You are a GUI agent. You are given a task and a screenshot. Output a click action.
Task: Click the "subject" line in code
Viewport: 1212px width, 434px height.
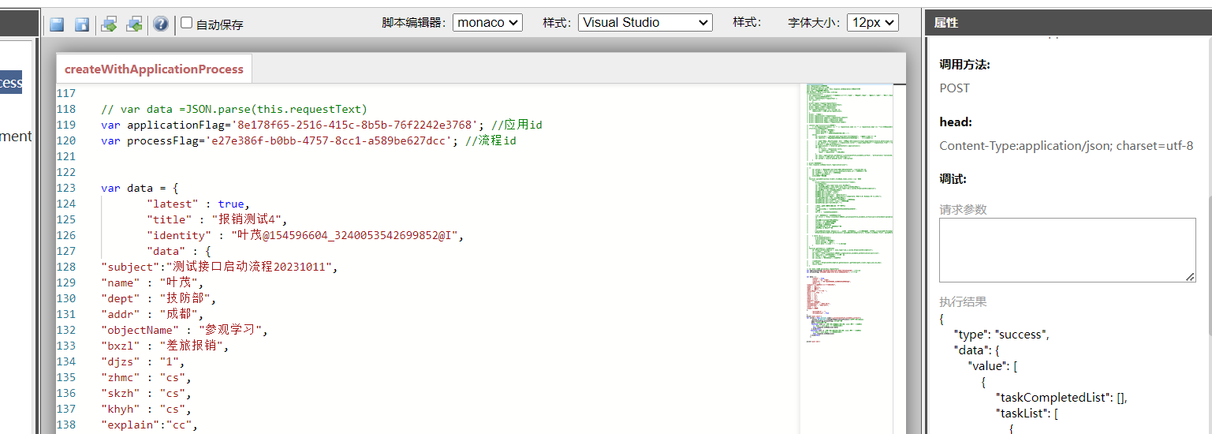(219, 267)
